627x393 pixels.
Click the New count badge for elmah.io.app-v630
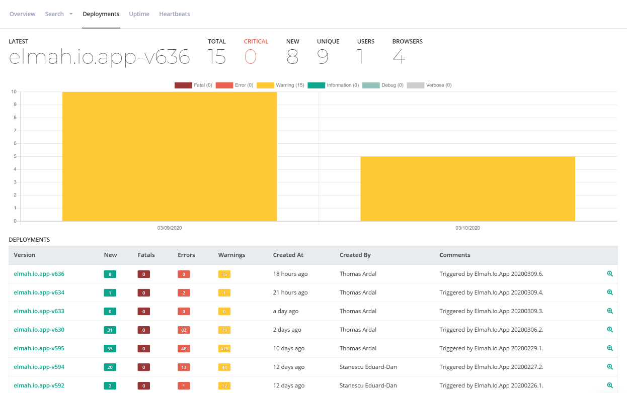click(110, 330)
